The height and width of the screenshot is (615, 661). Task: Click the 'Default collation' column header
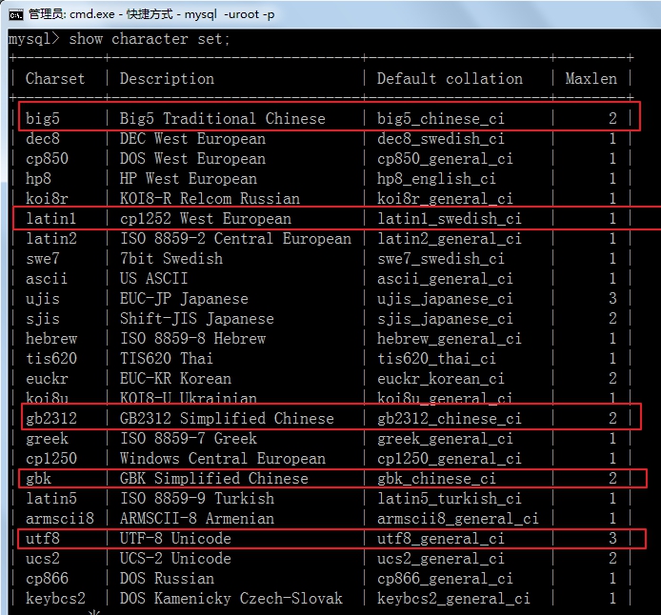coord(450,79)
